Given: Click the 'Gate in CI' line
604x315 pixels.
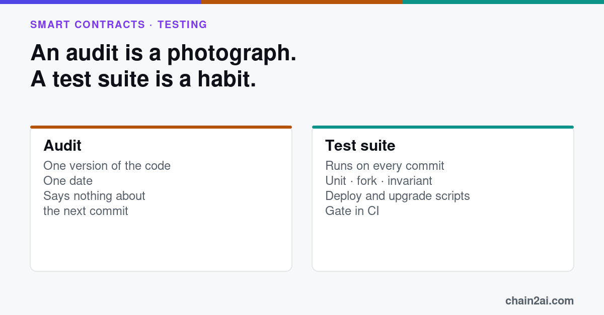Looking at the screenshot, I should coord(352,211).
